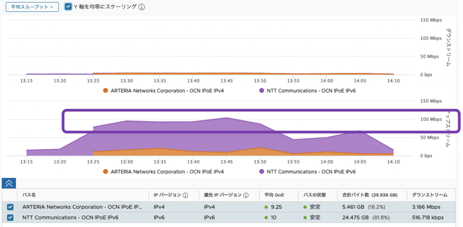Image resolution: width=463 pixels, height=227 pixels.
Task: Collapse chart with double-chevron button
Action: pos(9,183)
